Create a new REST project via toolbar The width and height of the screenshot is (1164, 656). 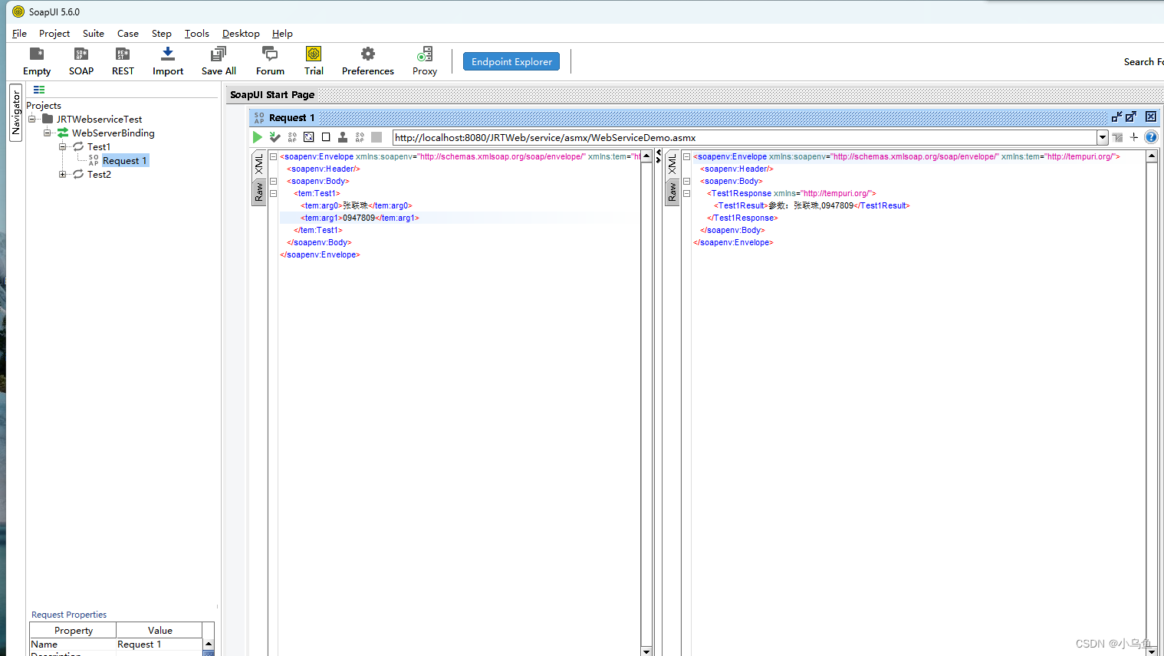point(123,61)
